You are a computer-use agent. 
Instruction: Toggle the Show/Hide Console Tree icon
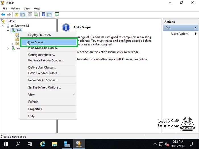pyautogui.click(x=22, y=14)
